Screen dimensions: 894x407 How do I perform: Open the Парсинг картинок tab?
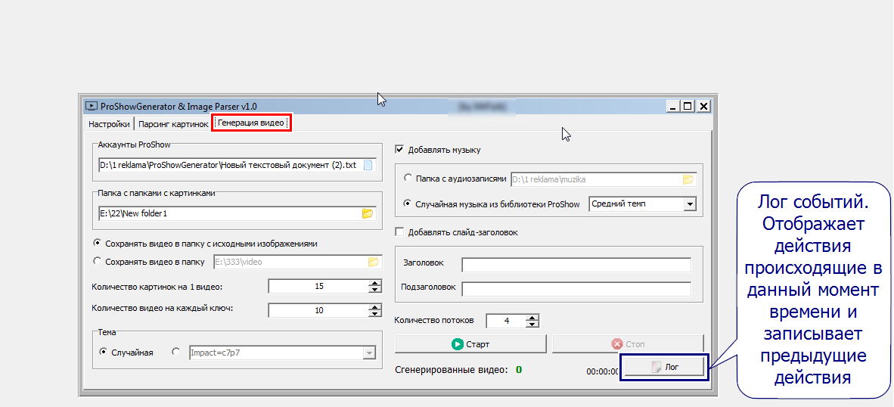tap(173, 124)
